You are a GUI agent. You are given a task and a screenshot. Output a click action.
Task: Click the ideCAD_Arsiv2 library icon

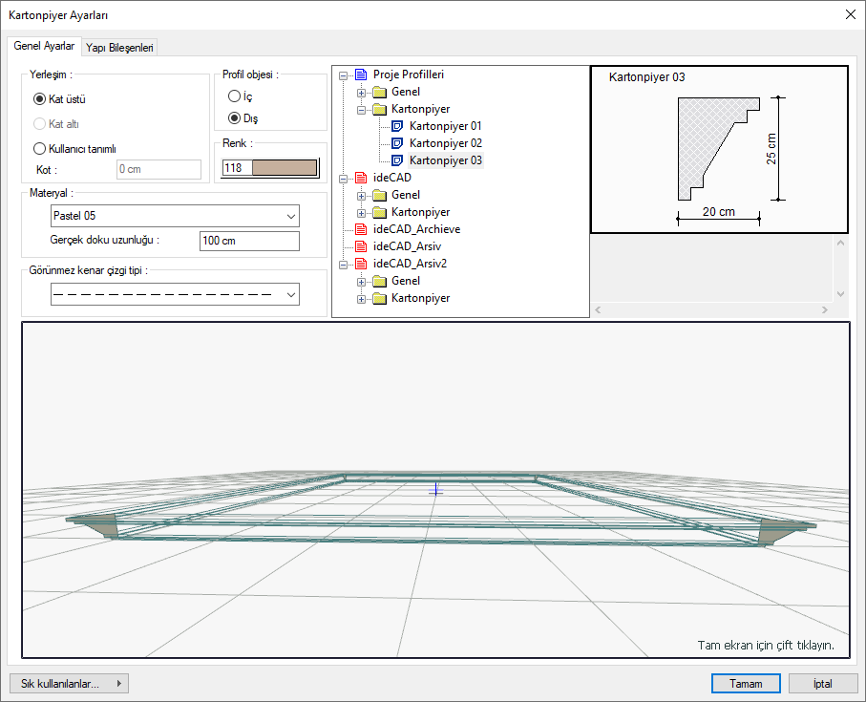pyautogui.click(x=360, y=264)
